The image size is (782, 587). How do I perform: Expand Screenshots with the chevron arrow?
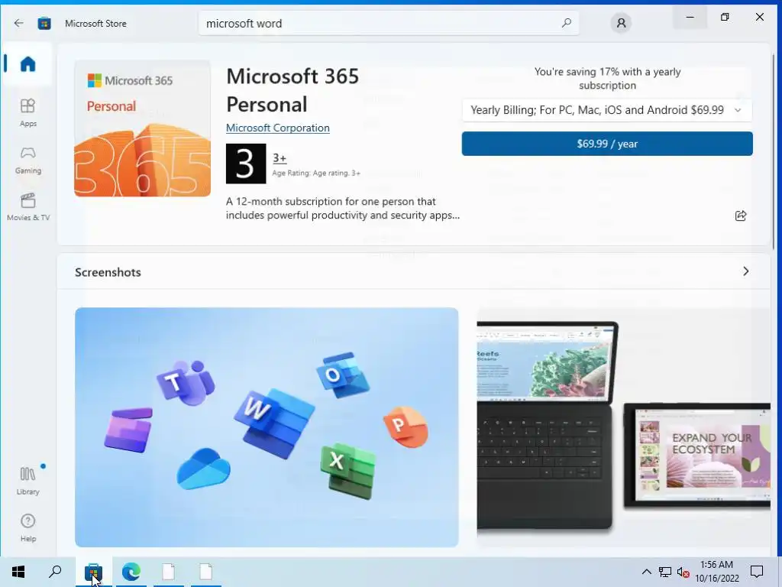point(745,271)
